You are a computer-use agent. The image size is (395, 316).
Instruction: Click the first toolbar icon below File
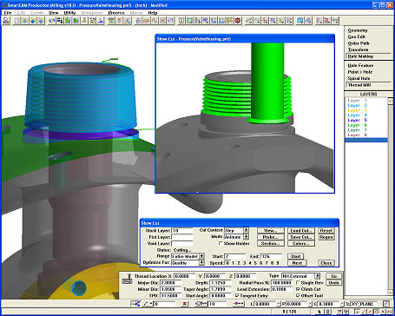pos(6,21)
